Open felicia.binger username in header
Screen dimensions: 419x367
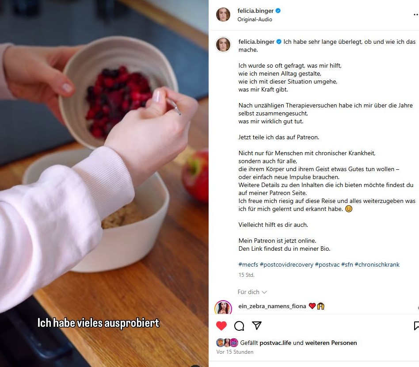click(255, 11)
